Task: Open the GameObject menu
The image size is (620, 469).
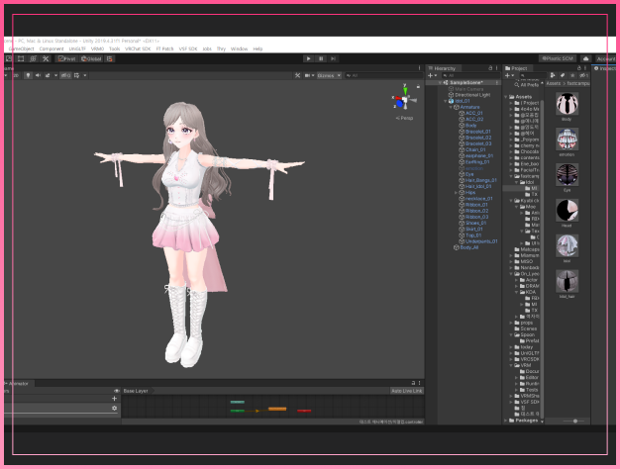Action: (x=22, y=48)
